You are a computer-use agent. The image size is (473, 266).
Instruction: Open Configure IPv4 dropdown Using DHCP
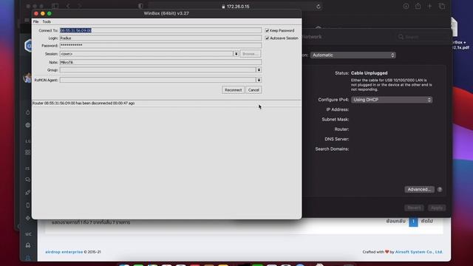[392, 100]
